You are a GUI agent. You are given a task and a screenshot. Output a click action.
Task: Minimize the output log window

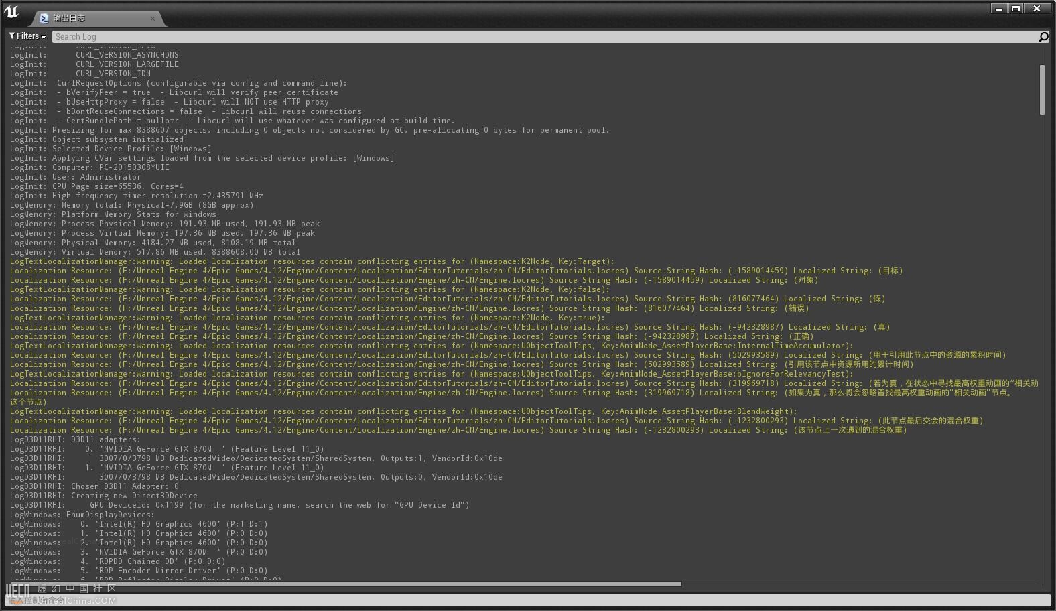(x=999, y=9)
